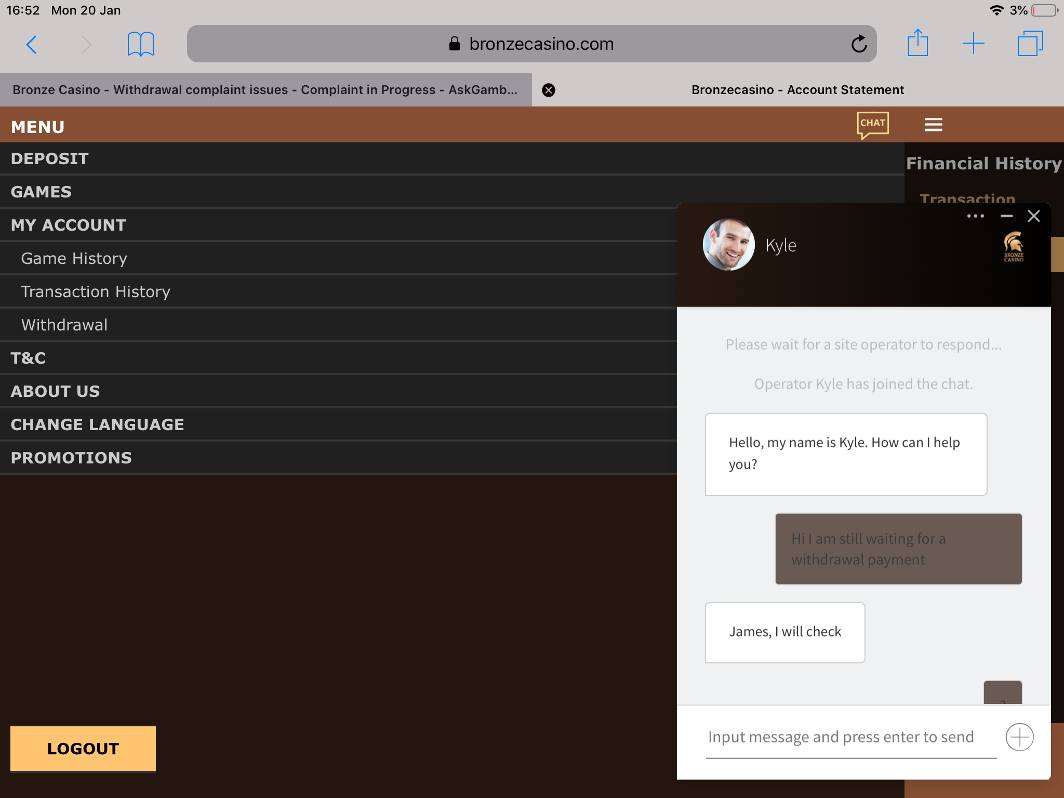Open the Safari bookmarks book icon
Image resolution: width=1064 pixels, height=798 pixels.
tap(141, 44)
